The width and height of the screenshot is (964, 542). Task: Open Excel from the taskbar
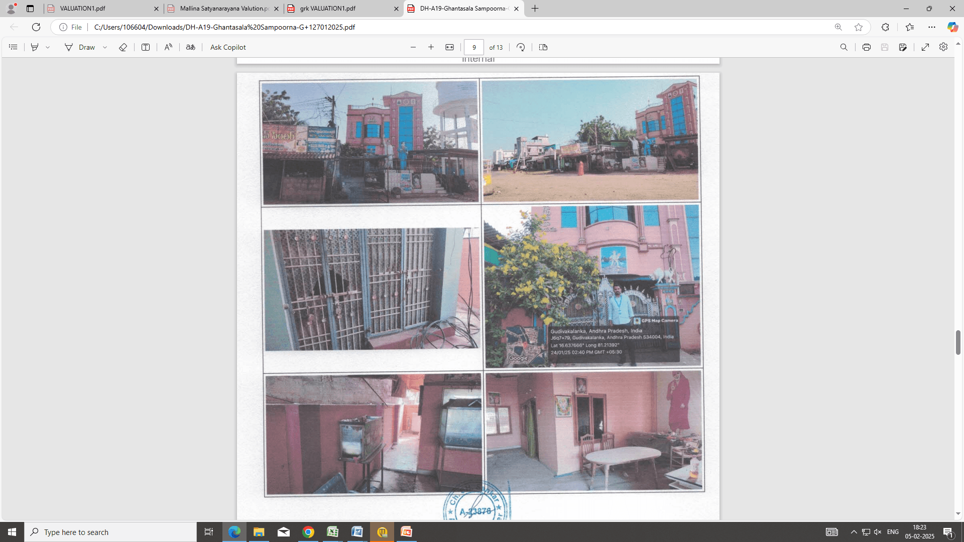click(x=333, y=532)
